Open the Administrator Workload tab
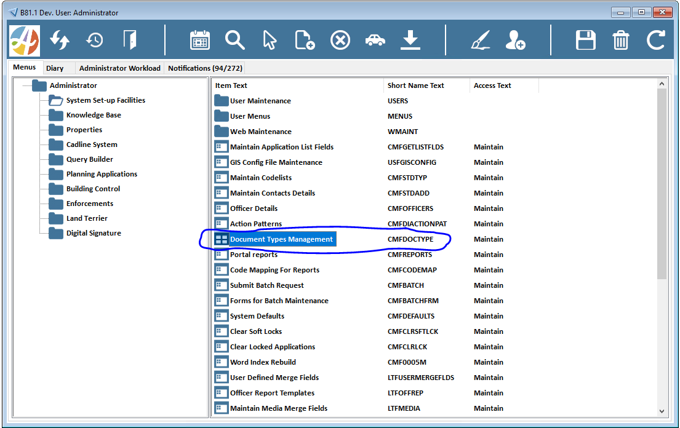 [120, 68]
